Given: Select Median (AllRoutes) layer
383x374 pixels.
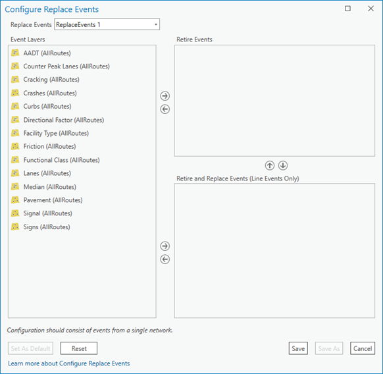Looking at the screenshot, I should [50, 187].
